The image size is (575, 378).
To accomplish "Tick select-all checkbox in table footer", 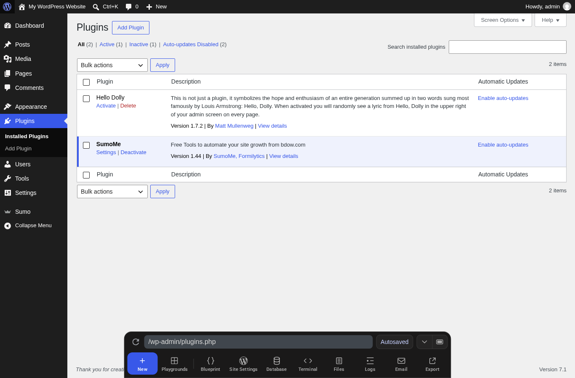I will pyautogui.click(x=86, y=175).
